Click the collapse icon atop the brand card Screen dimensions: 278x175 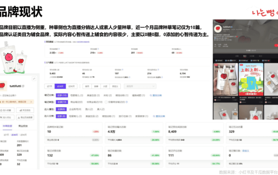click(x=34, y=79)
